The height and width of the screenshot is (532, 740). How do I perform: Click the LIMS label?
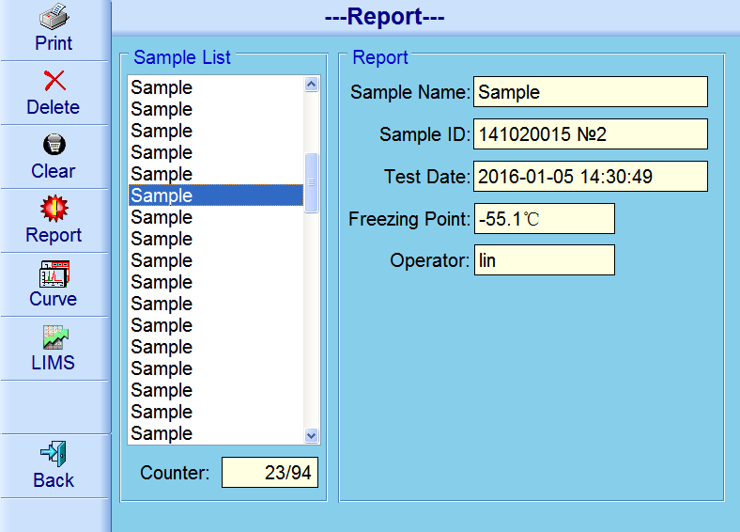[x=53, y=363]
